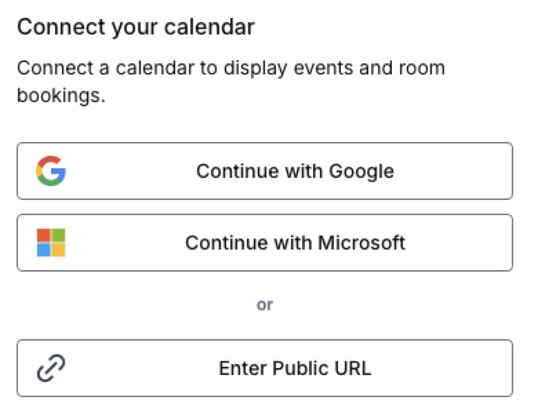Click the word 'bookings.' in the description

click(x=61, y=95)
